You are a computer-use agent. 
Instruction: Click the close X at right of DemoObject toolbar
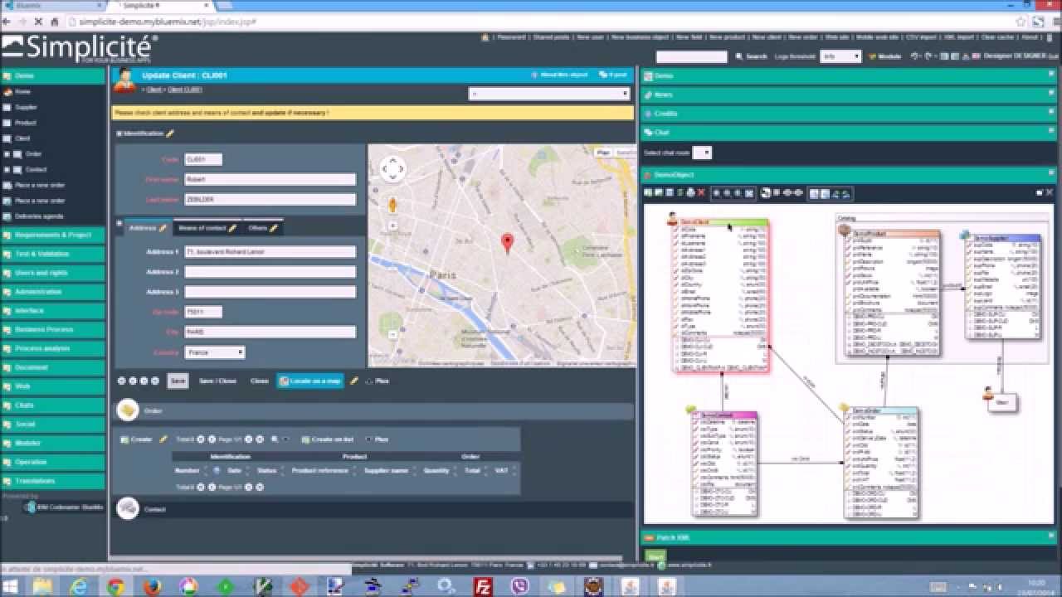[x=1050, y=192]
